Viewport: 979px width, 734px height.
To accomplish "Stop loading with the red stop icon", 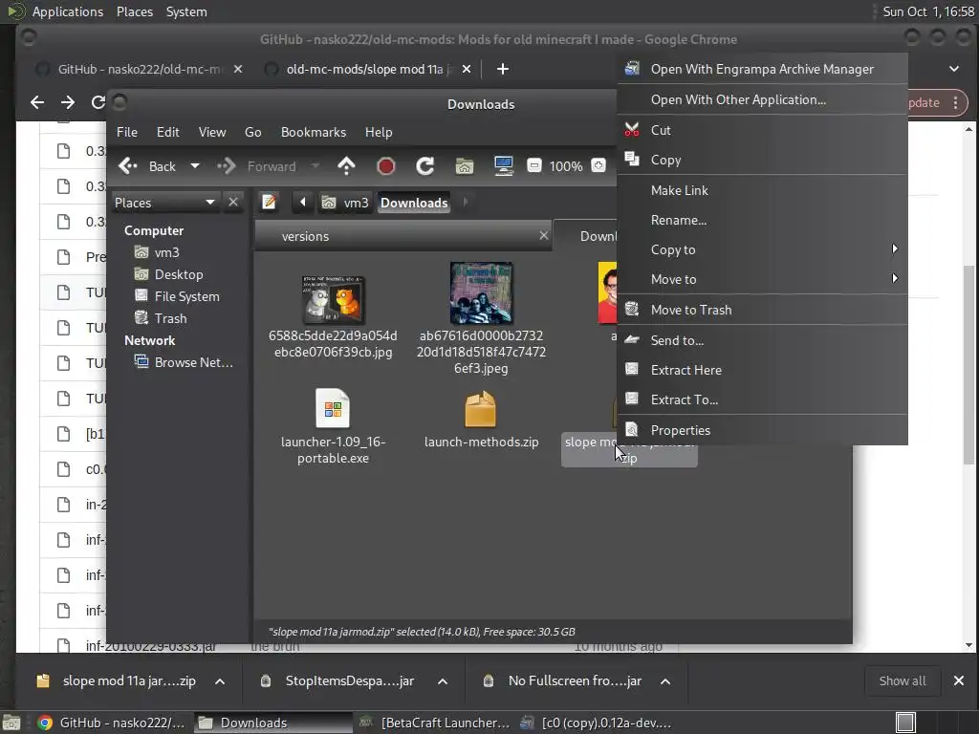I will click(x=386, y=166).
